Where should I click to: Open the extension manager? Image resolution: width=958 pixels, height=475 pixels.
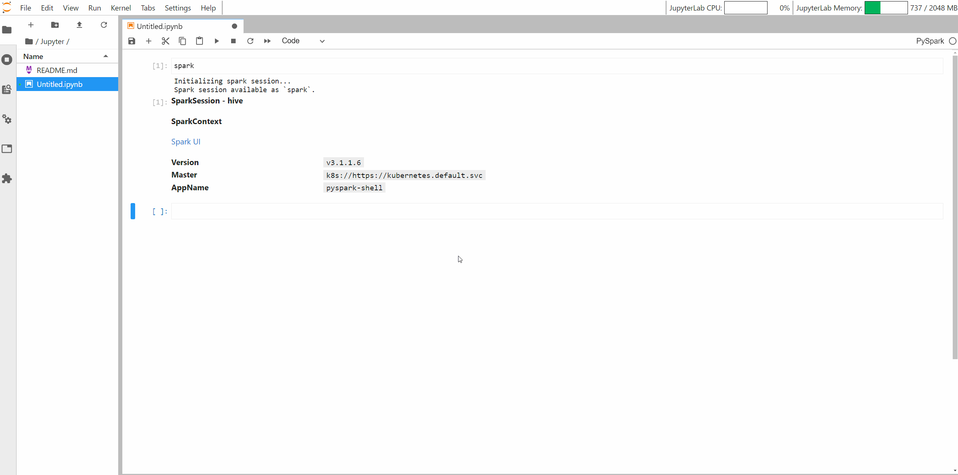point(7,178)
